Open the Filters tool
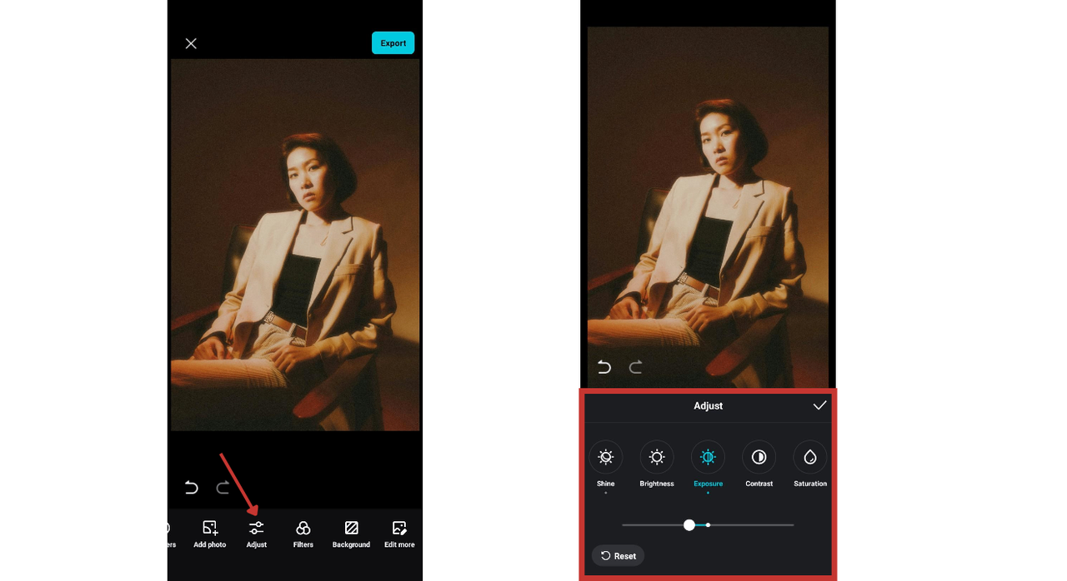The image size is (1067, 581). click(303, 534)
